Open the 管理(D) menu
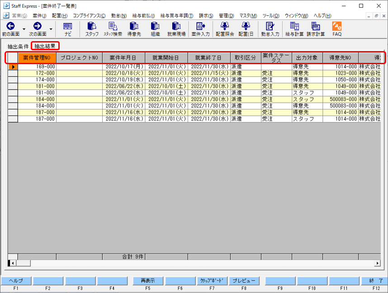388x293 pixels. click(226, 15)
